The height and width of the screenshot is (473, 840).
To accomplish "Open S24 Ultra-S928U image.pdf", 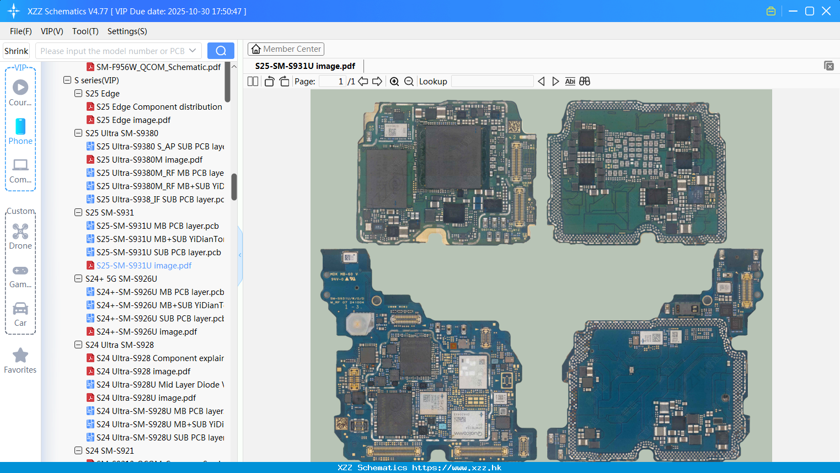I will click(141, 397).
